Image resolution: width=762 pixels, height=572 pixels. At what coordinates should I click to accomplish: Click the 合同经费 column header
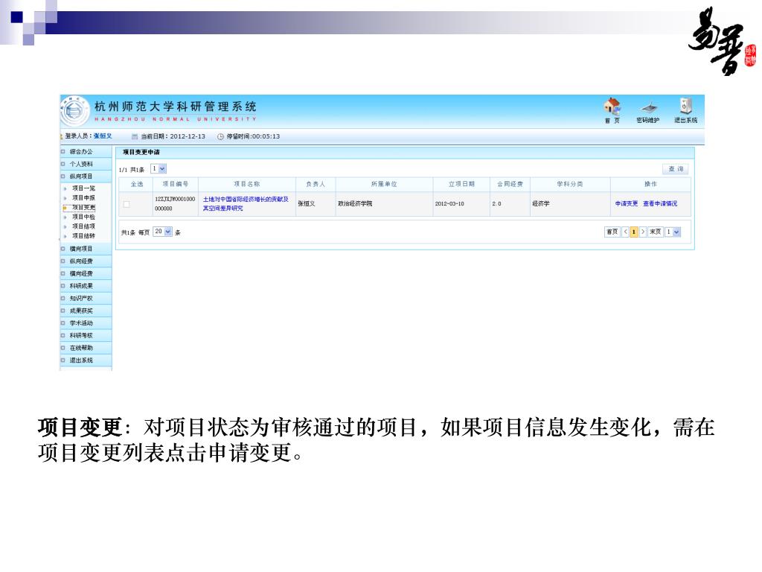point(510,185)
